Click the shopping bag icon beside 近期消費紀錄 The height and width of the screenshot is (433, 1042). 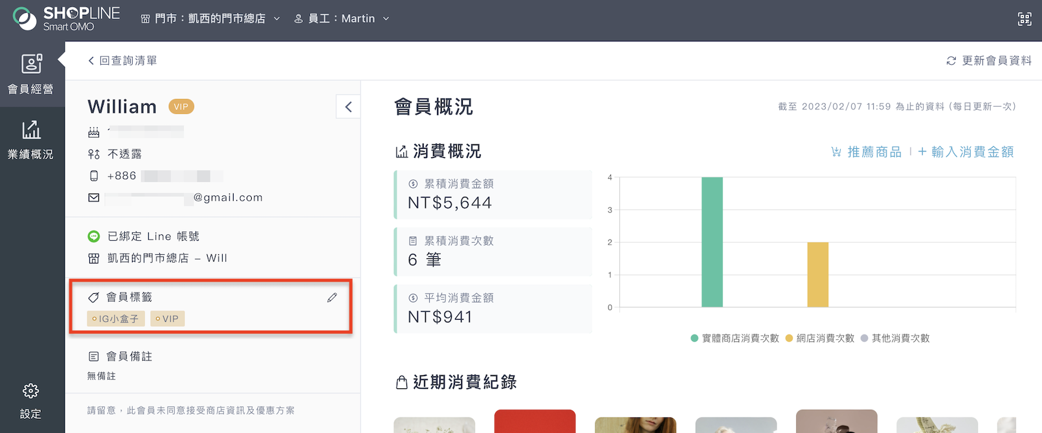[x=401, y=383]
